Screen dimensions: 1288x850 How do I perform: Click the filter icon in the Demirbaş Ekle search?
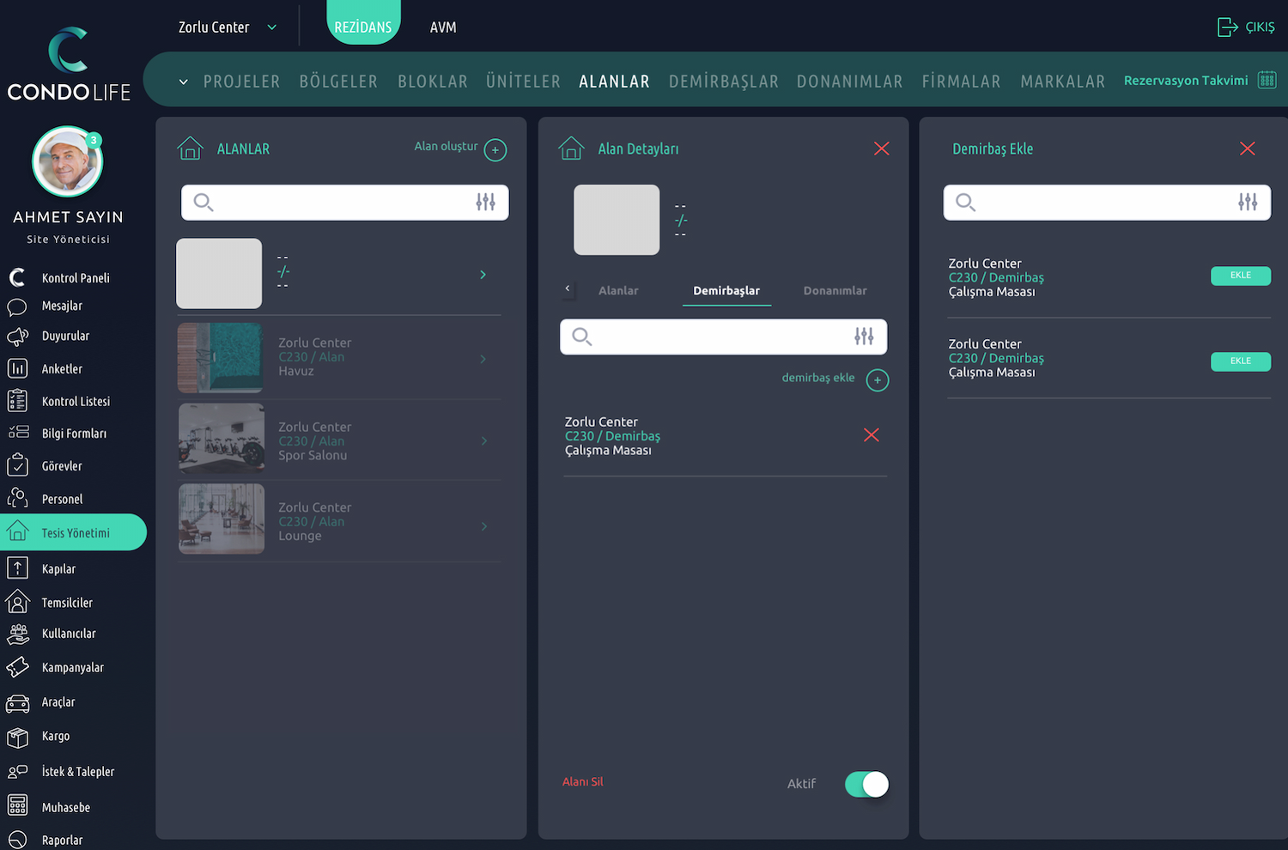1247,203
